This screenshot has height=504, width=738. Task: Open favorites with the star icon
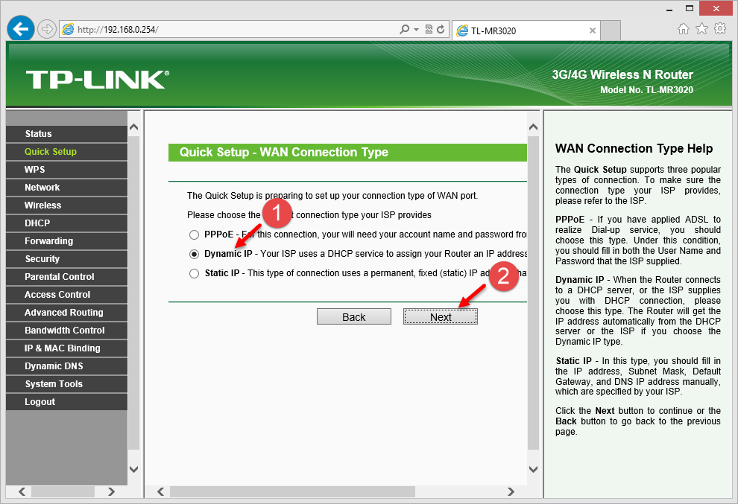coord(701,29)
